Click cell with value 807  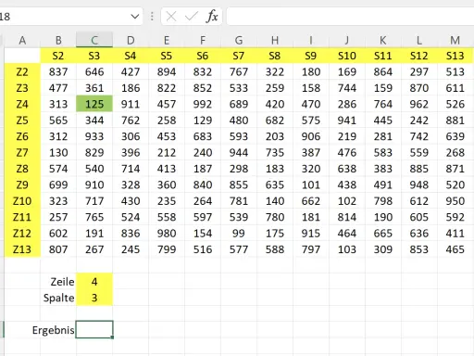coord(58,249)
